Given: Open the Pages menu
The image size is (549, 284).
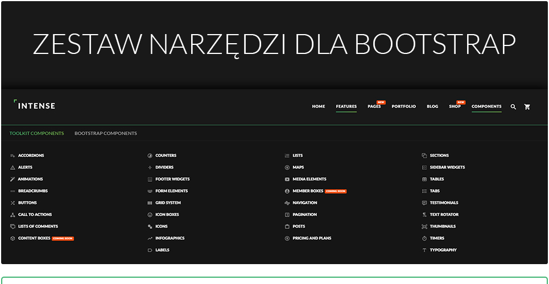Looking at the screenshot, I should [x=374, y=106].
